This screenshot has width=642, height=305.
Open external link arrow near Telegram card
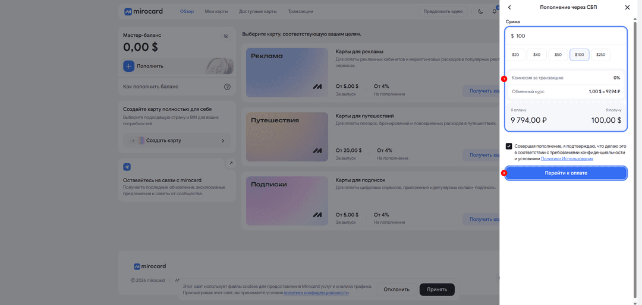(x=231, y=163)
